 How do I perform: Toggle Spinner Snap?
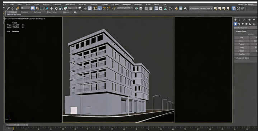(109, 8)
